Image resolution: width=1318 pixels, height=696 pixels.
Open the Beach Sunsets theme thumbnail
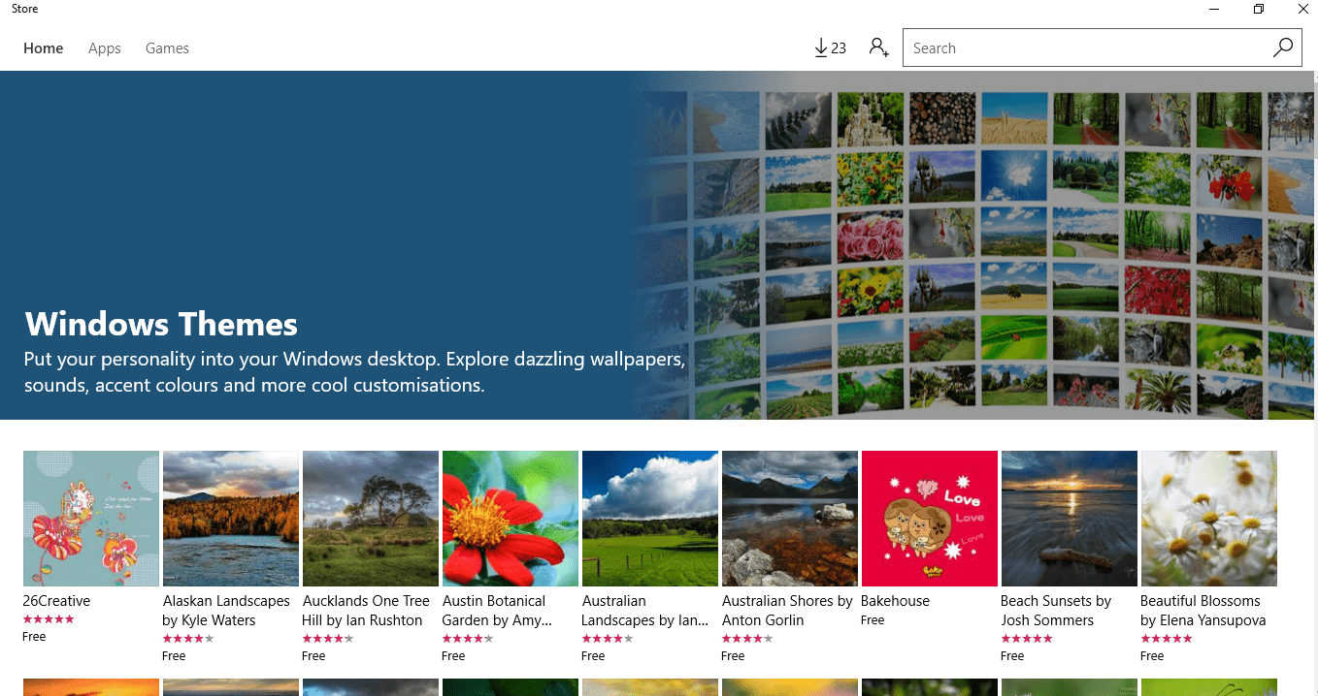[x=1070, y=519]
